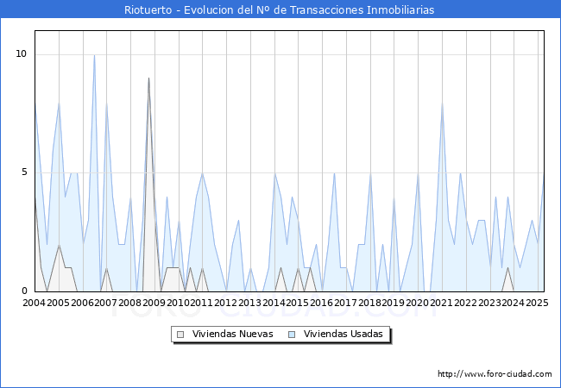Image resolution: width=561 pixels, height=388 pixels.
Task: Click the 2023 x-axis label
Action: point(489,303)
